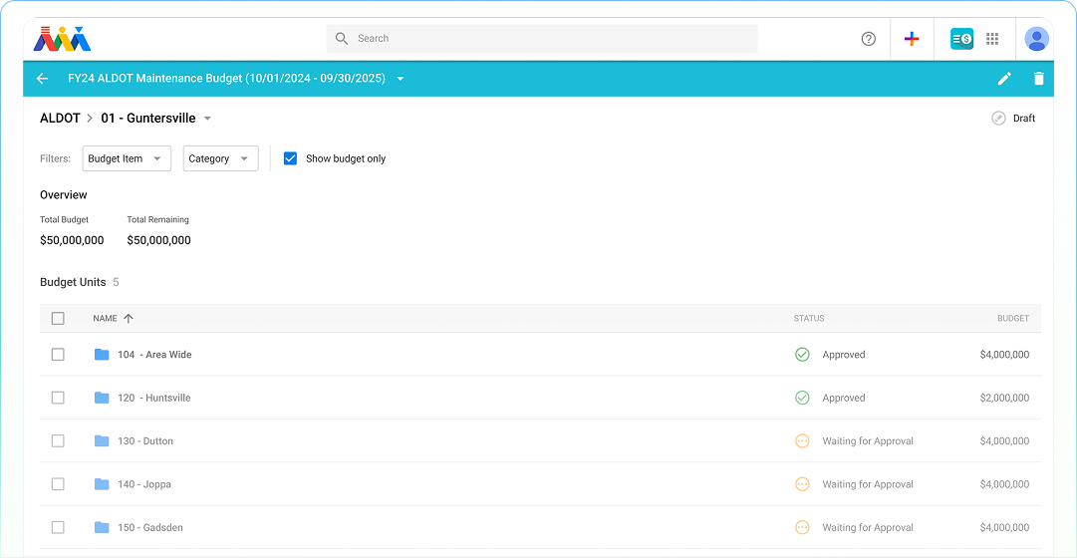The image size is (1077, 558).
Task: Select the 104 - Area Wide row checkbox
Action: pos(59,355)
